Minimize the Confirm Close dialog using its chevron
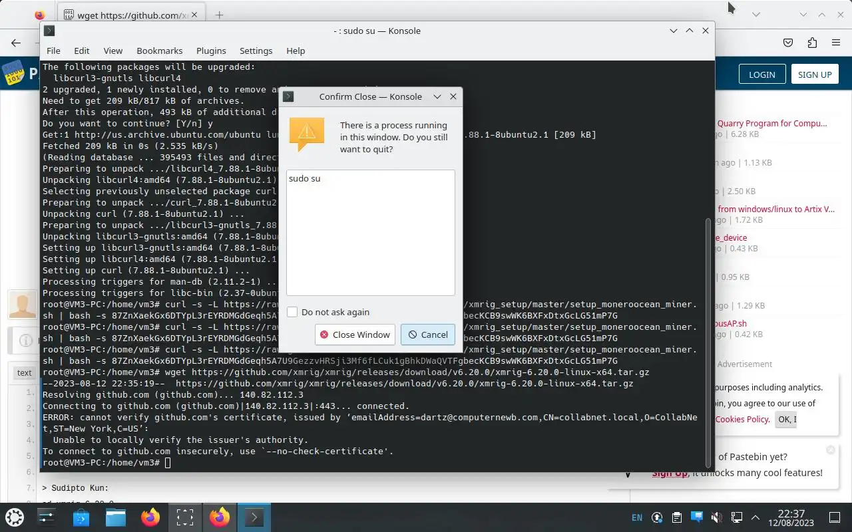This screenshot has width=852, height=532. point(437,96)
